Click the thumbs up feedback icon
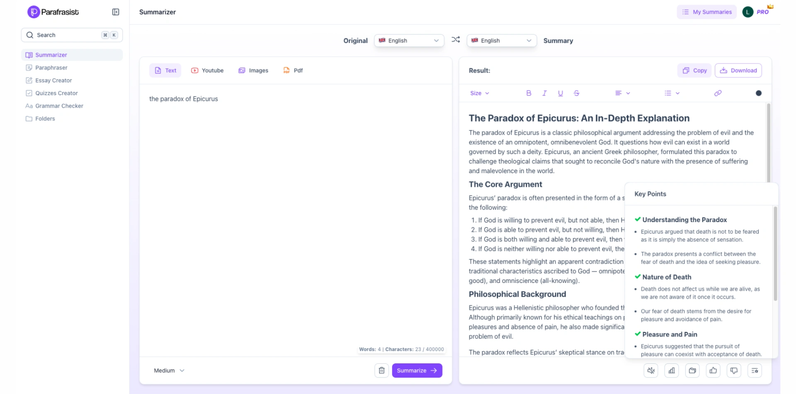796x394 pixels. [x=713, y=370]
